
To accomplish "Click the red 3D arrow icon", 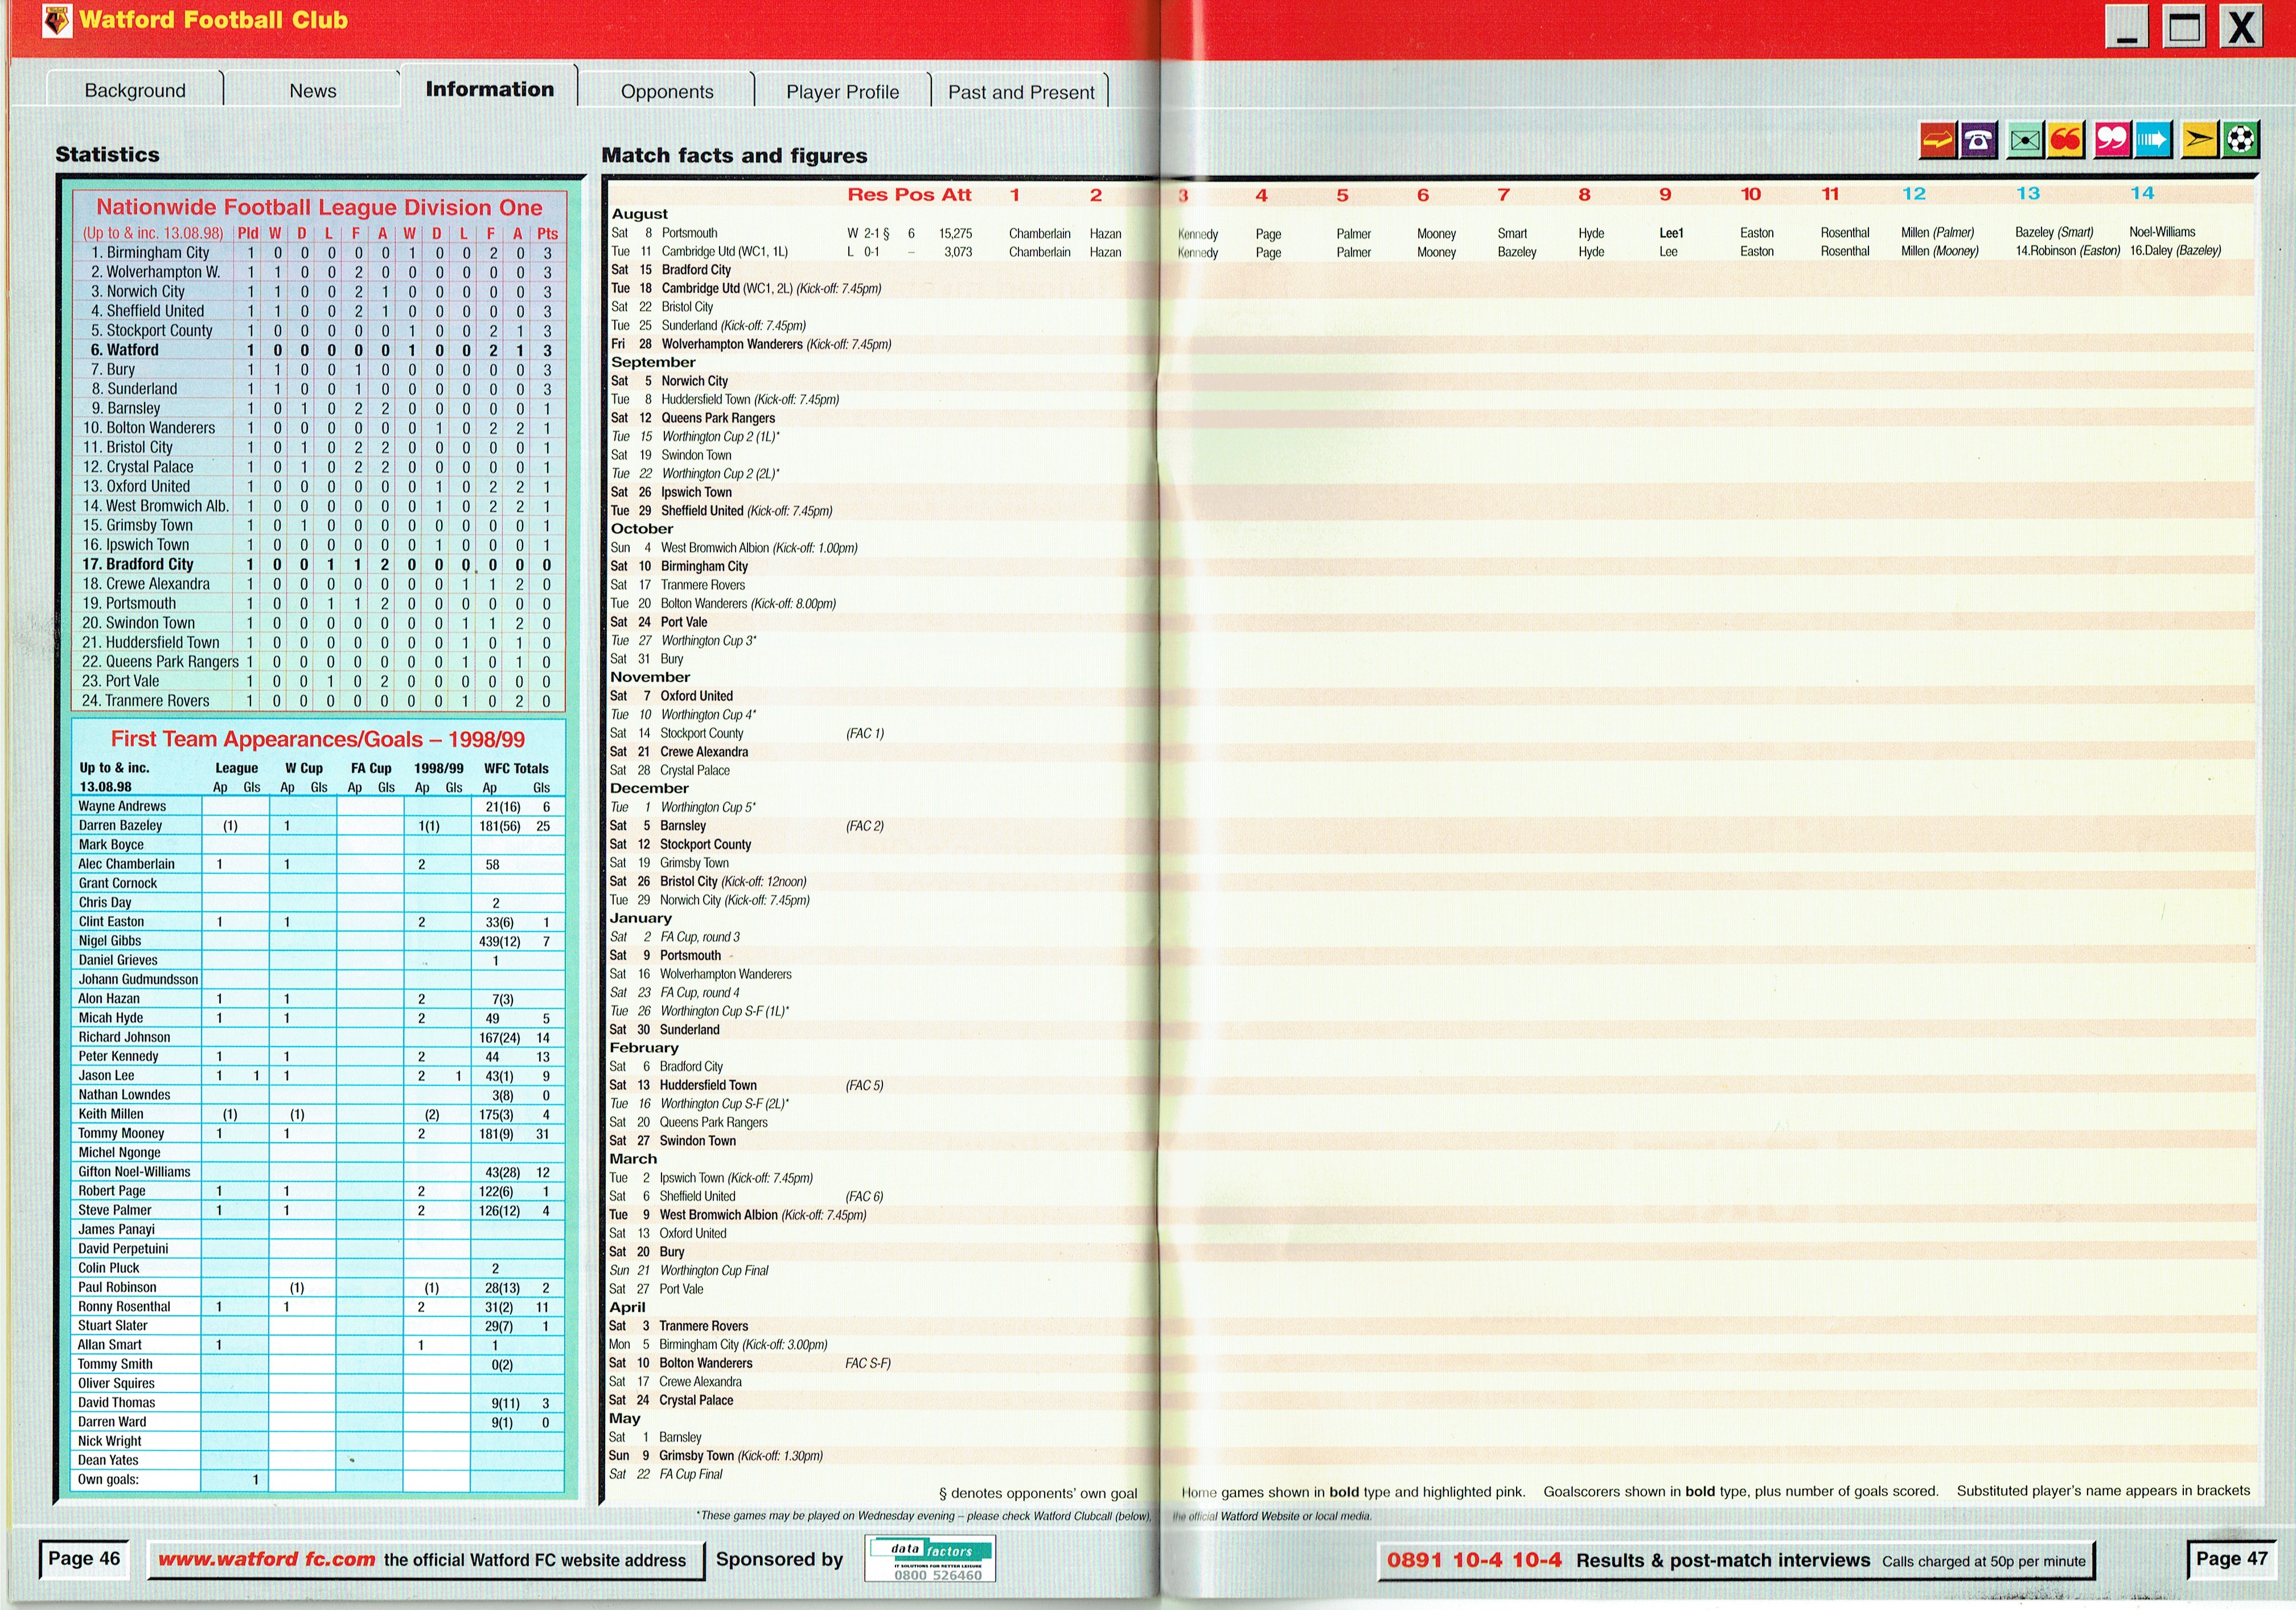I will (x=1937, y=141).
